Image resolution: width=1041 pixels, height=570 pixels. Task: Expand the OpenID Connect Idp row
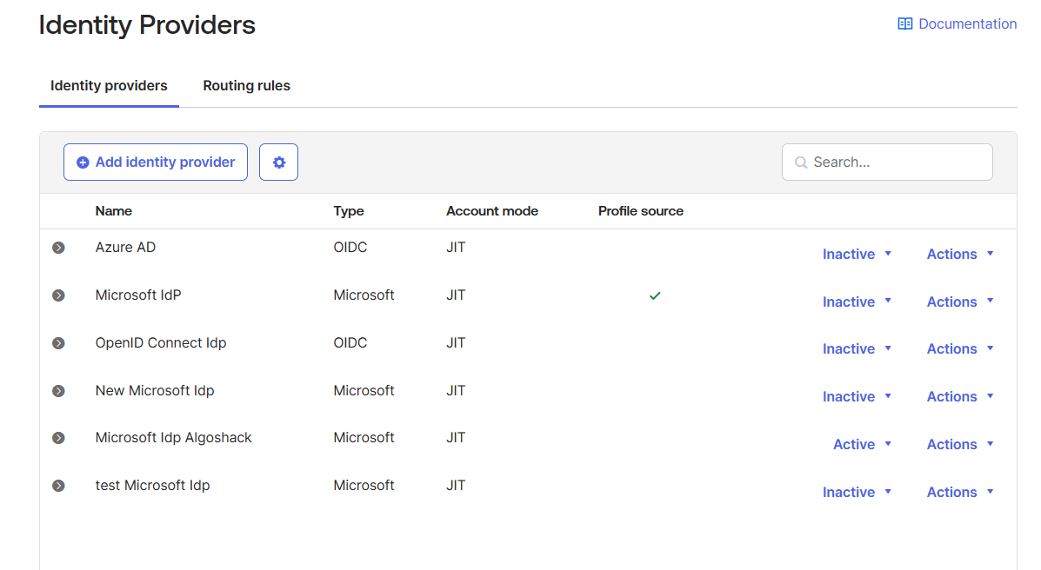click(x=58, y=343)
